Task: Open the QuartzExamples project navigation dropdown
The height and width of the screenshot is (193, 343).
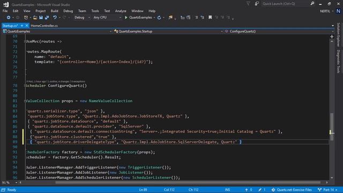Action: [57, 32]
